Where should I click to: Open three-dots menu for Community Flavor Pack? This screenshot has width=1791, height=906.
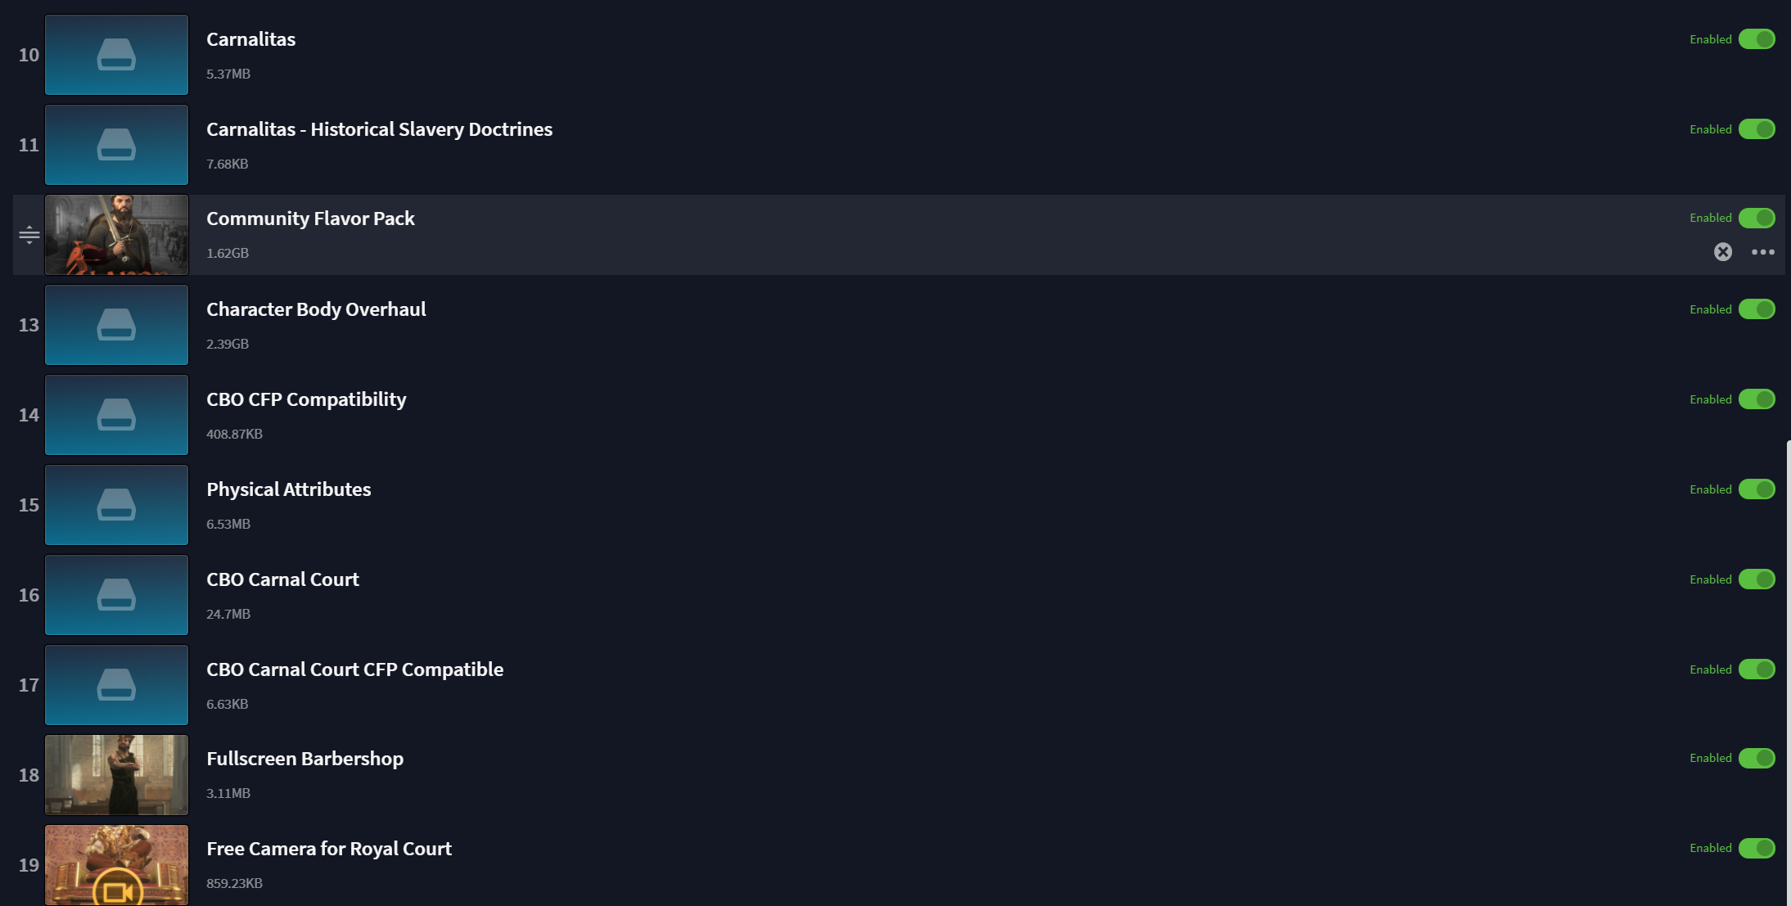point(1762,252)
